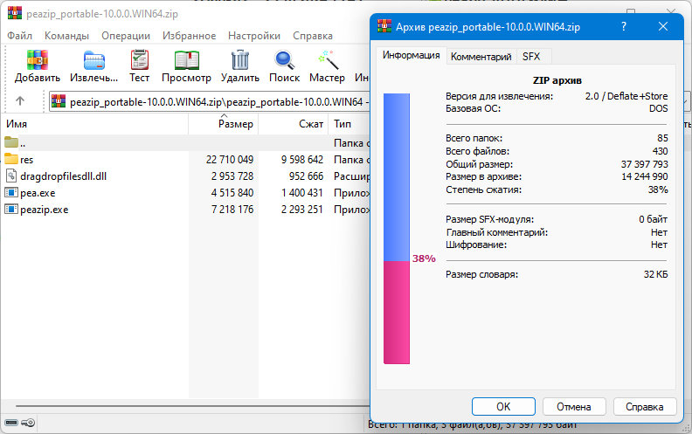
Task: Click the WinRAR icon in address bar
Action: pos(59,101)
